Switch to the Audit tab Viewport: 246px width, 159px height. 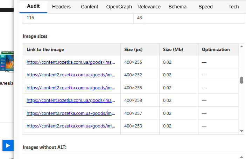pos(33,6)
